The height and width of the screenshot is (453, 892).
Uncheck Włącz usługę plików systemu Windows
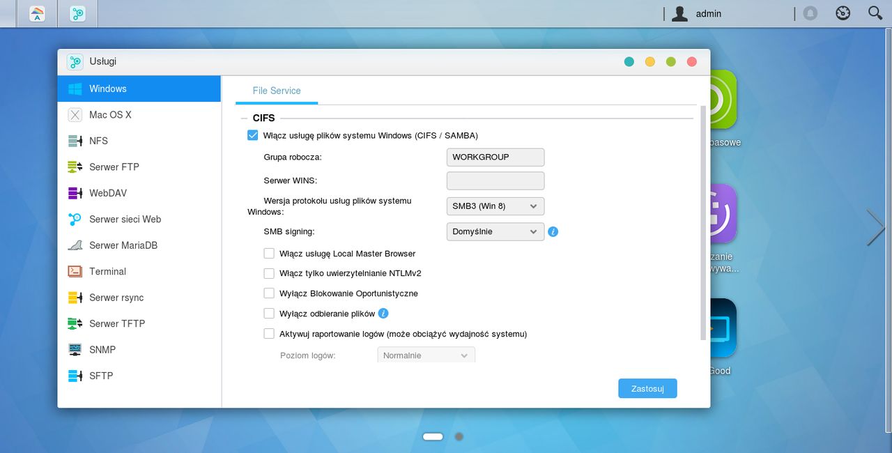[x=252, y=135]
